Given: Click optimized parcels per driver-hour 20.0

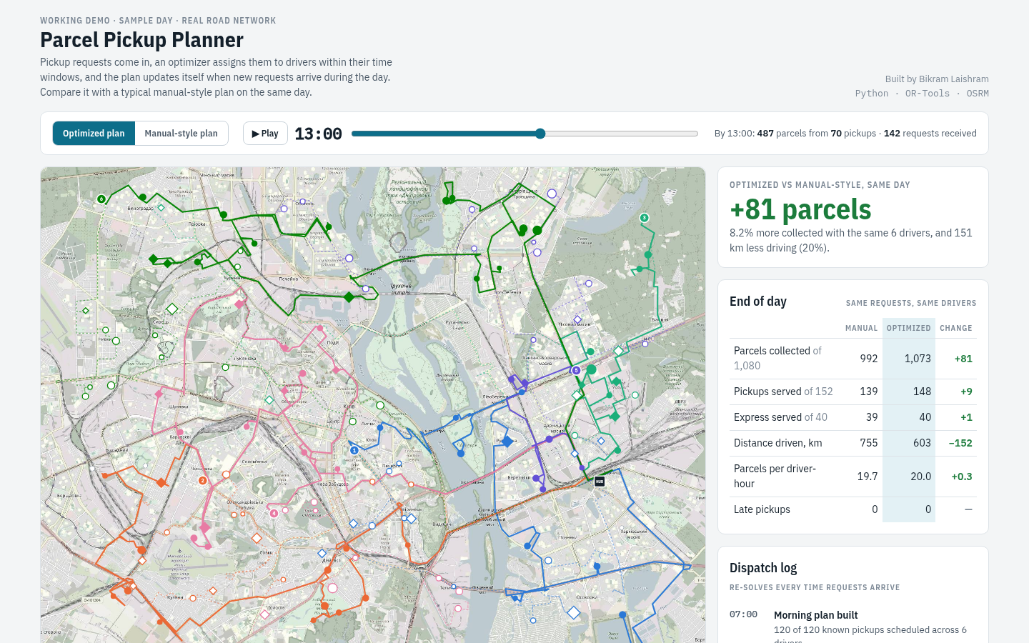Looking at the screenshot, I should 920,477.
